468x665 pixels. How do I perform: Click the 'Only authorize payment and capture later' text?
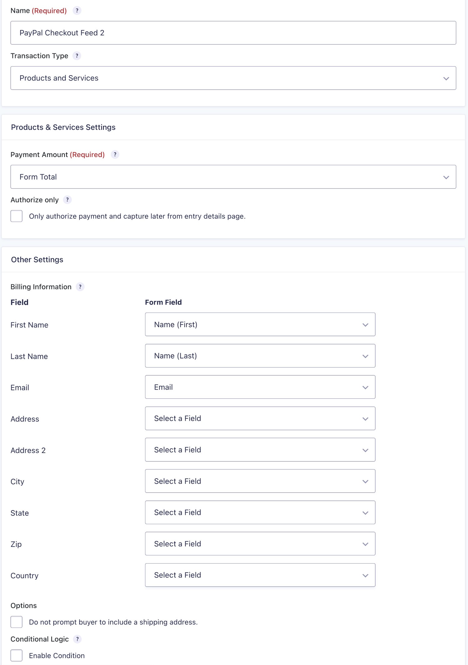(137, 216)
